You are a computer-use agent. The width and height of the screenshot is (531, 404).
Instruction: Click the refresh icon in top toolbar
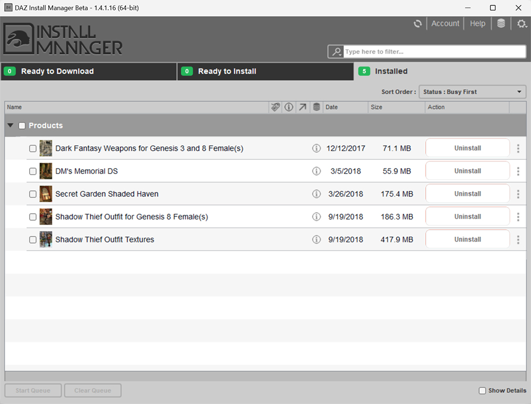point(418,24)
